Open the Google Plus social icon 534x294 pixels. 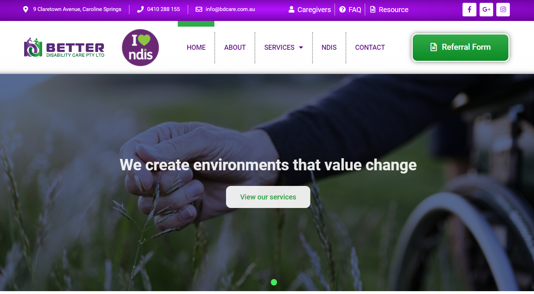pyautogui.click(x=486, y=10)
